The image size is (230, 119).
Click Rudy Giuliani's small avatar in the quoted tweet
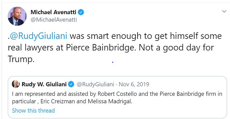coord(16,84)
